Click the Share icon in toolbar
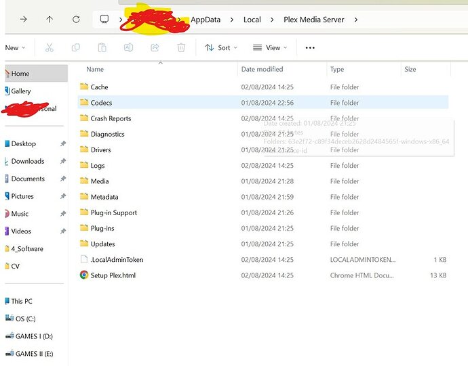 tap(155, 47)
